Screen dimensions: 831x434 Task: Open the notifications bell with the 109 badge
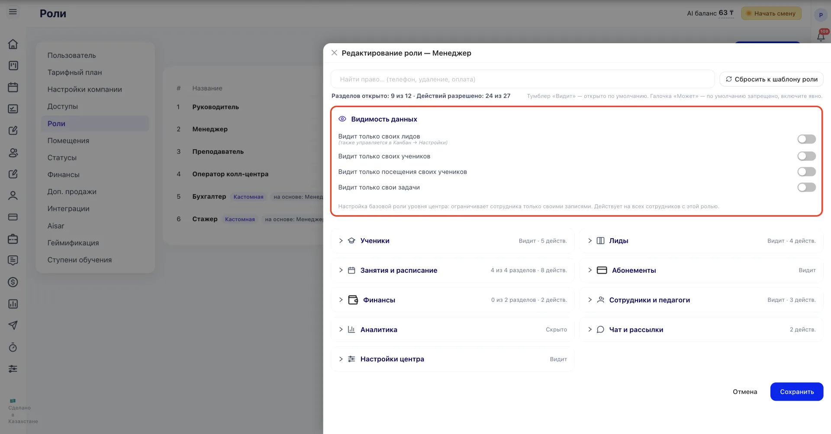coord(821,35)
